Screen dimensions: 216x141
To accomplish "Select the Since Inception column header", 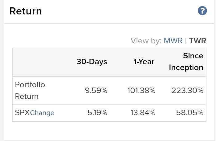I will pyautogui.click(x=186, y=62).
